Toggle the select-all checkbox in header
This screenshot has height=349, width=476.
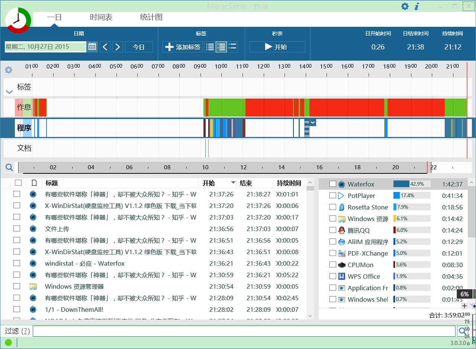click(18, 183)
